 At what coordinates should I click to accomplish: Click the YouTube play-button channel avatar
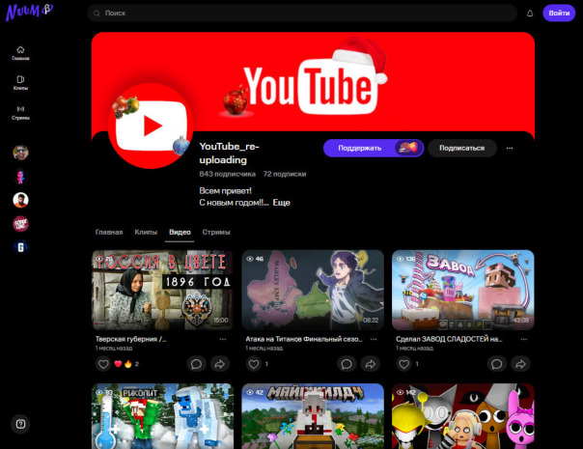pyautogui.click(x=151, y=126)
